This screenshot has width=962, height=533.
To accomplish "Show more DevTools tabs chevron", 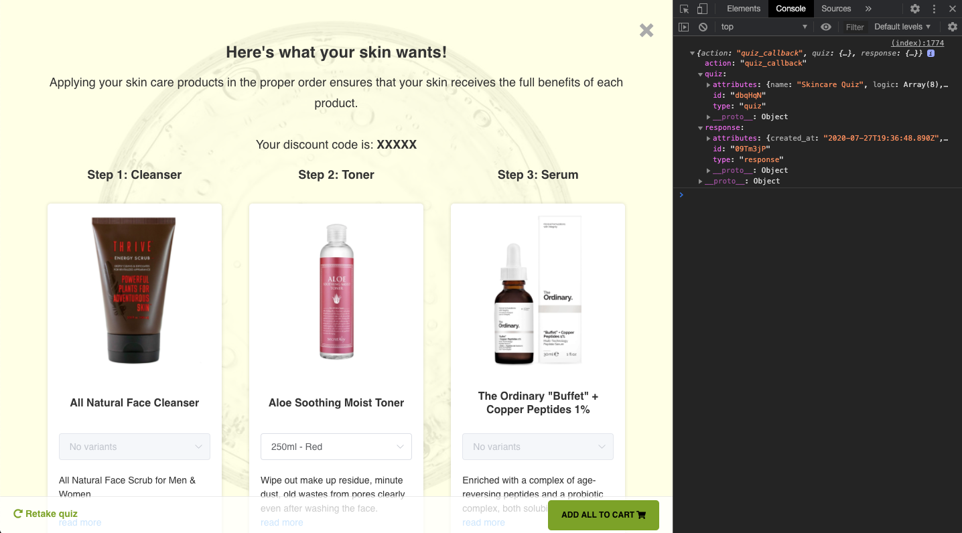I will (x=868, y=9).
